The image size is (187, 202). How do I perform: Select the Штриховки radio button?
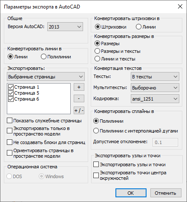point(98,27)
